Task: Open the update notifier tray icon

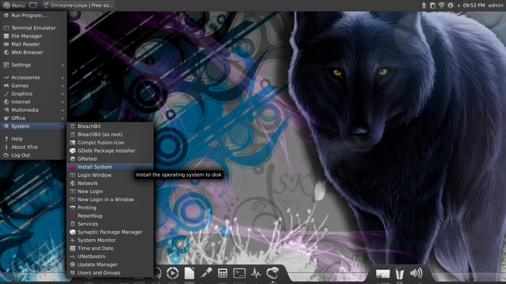Action: tap(450, 6)
